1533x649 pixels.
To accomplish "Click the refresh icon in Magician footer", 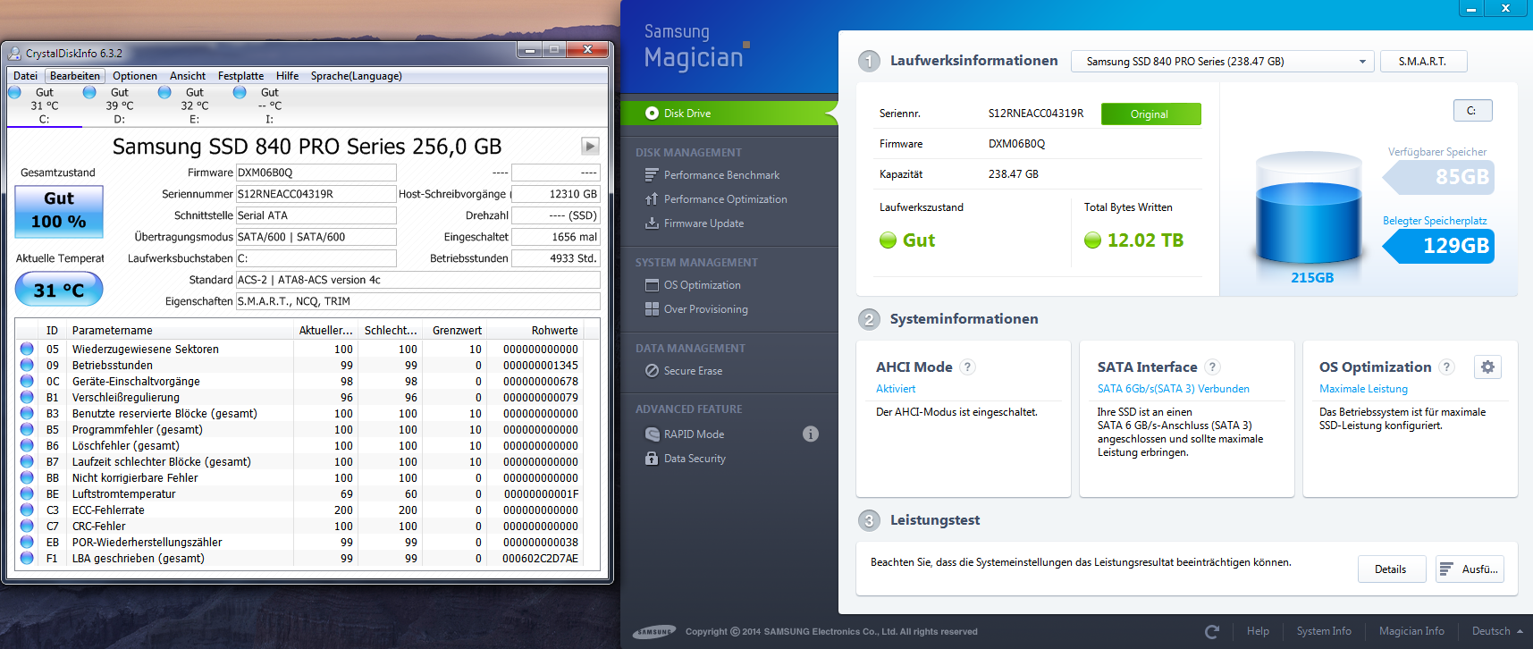I will coord(1212,632).
